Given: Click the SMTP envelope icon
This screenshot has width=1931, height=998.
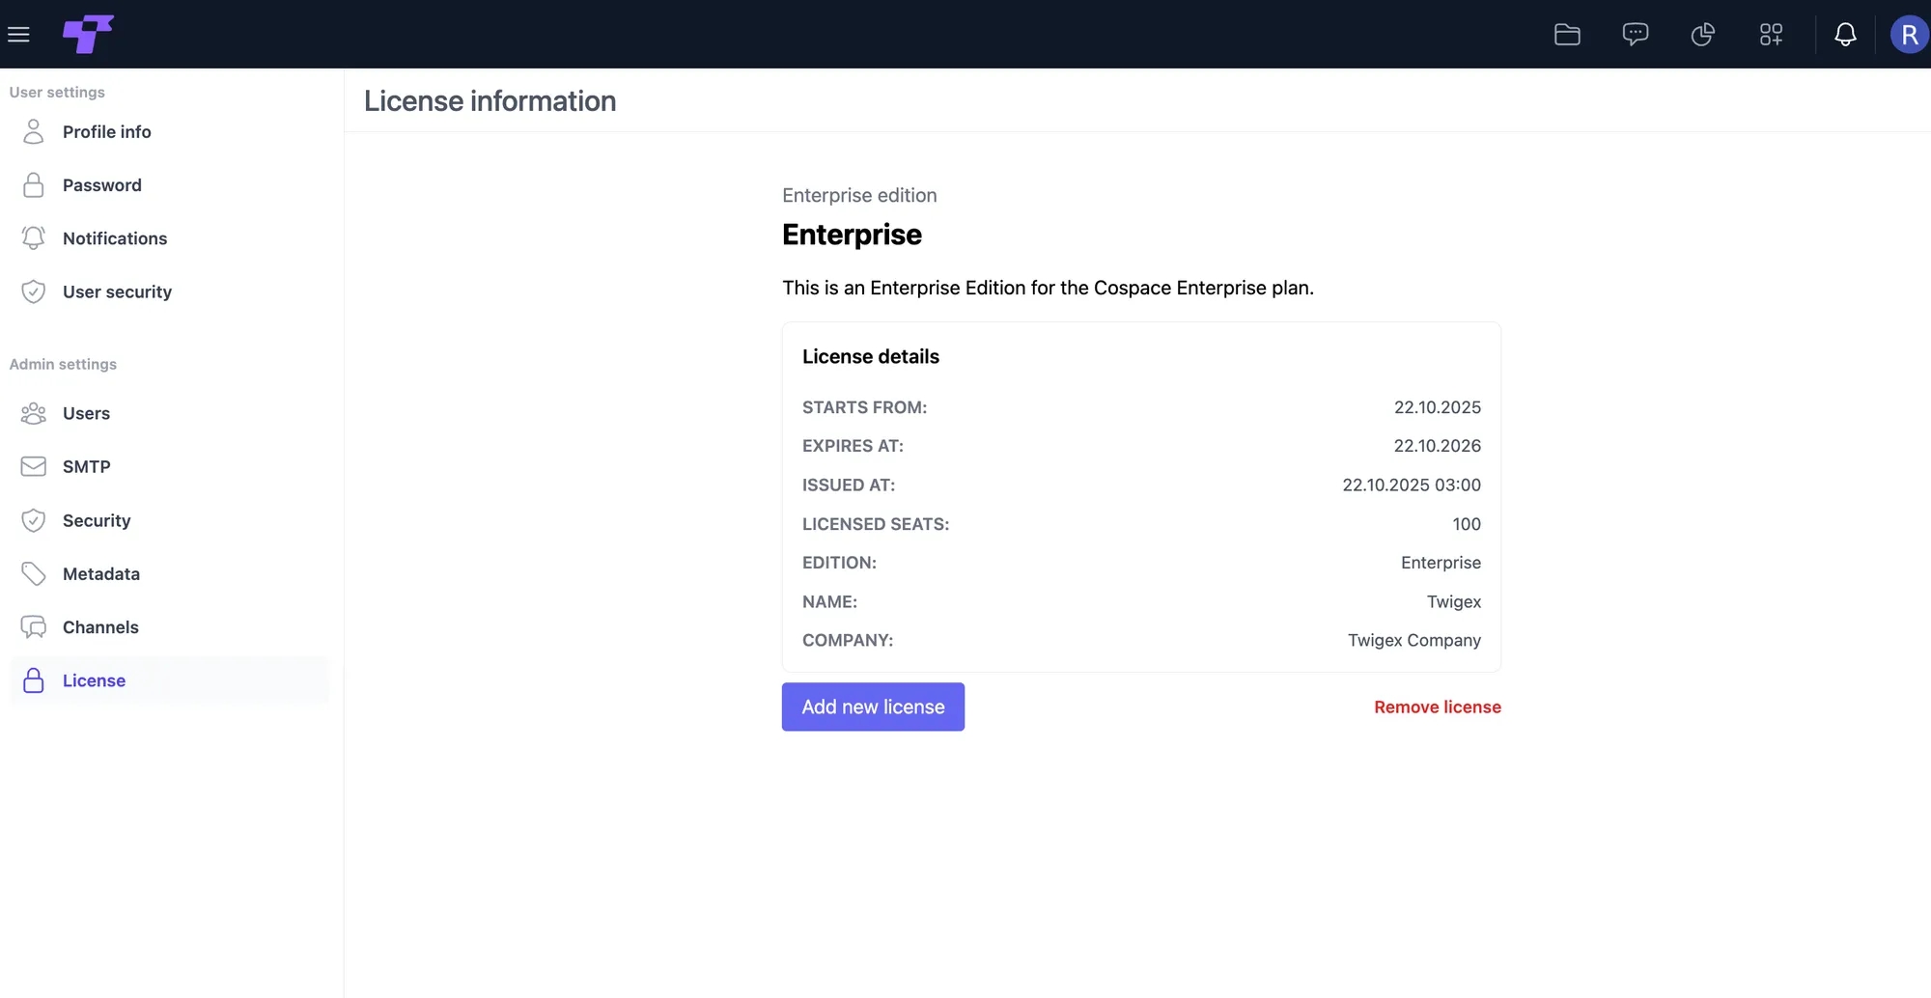Looking at the screenshot, I should 34,467.
